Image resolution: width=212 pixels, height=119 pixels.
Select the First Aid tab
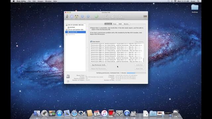pyautogui.click(x=108, y=24)
